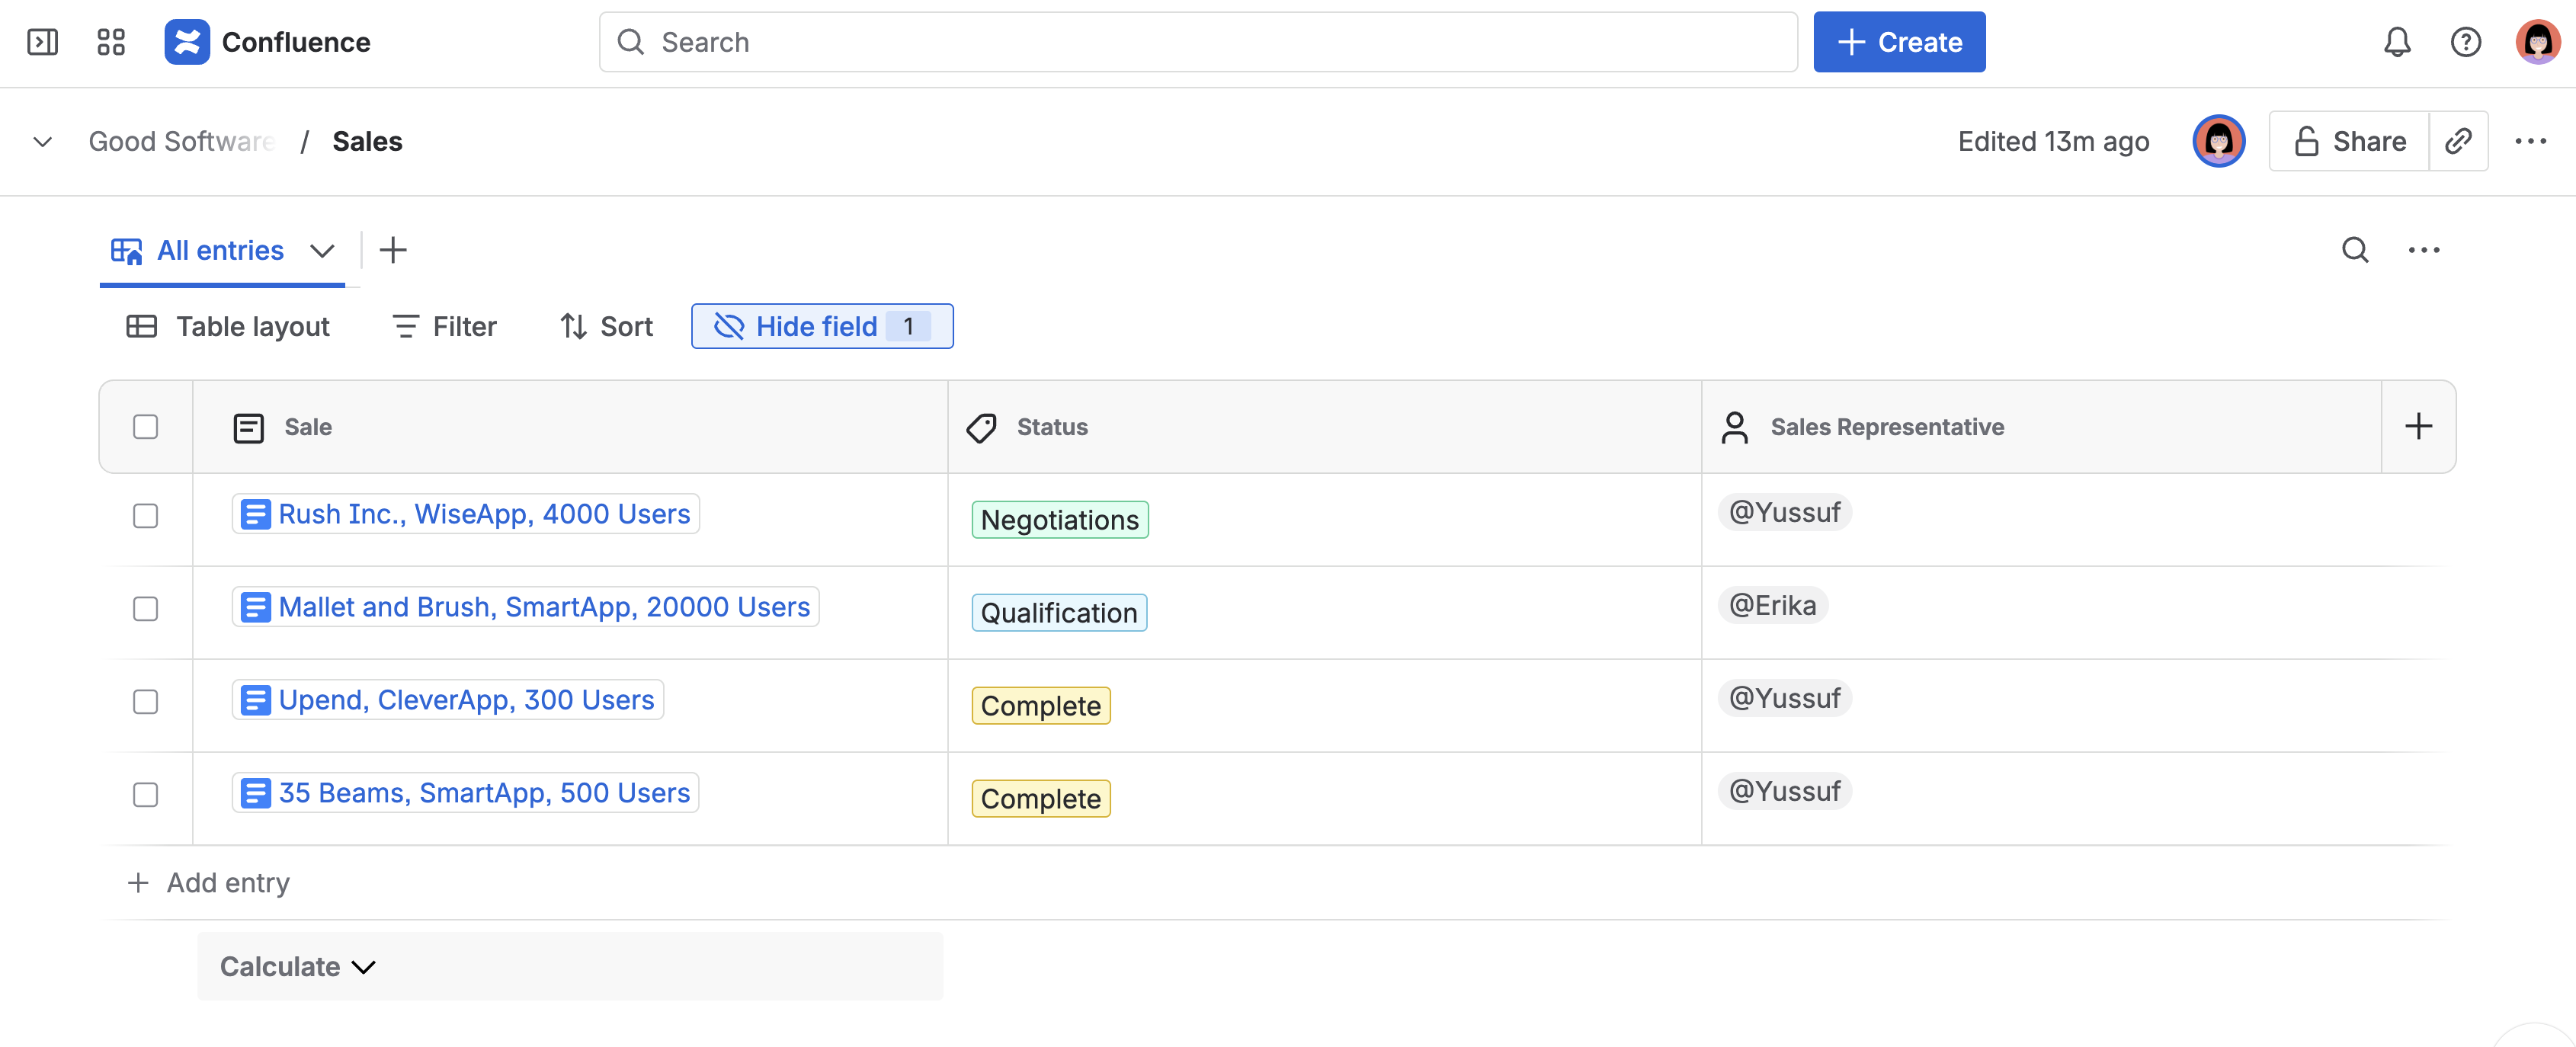The width and height of the screenshot is (2576, 1047).
Task: Open the Calculate dropdown
Action: click(x=298, y=966)
